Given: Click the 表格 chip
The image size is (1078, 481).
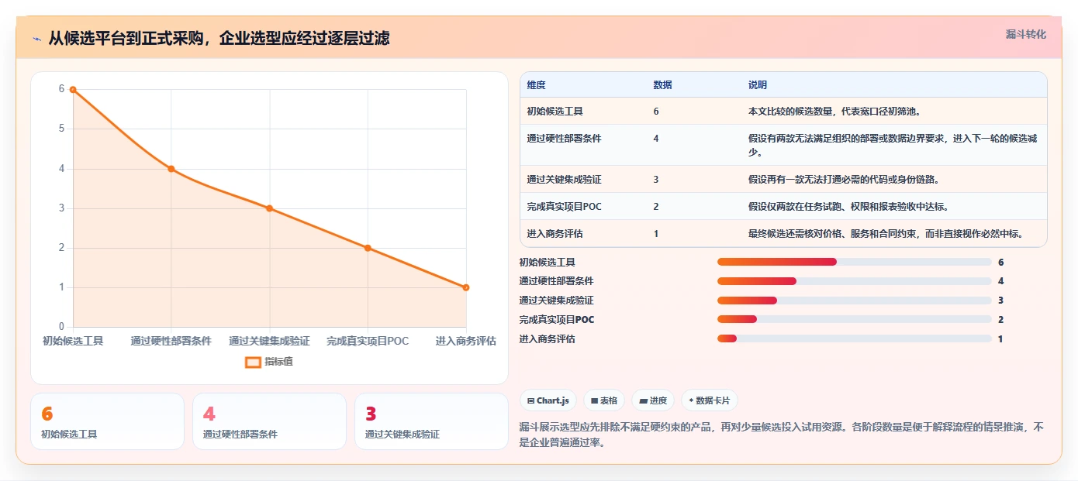Looking at the screenshot, I should point(604,400).
